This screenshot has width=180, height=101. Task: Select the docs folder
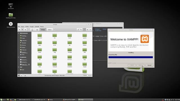[40, 43]
